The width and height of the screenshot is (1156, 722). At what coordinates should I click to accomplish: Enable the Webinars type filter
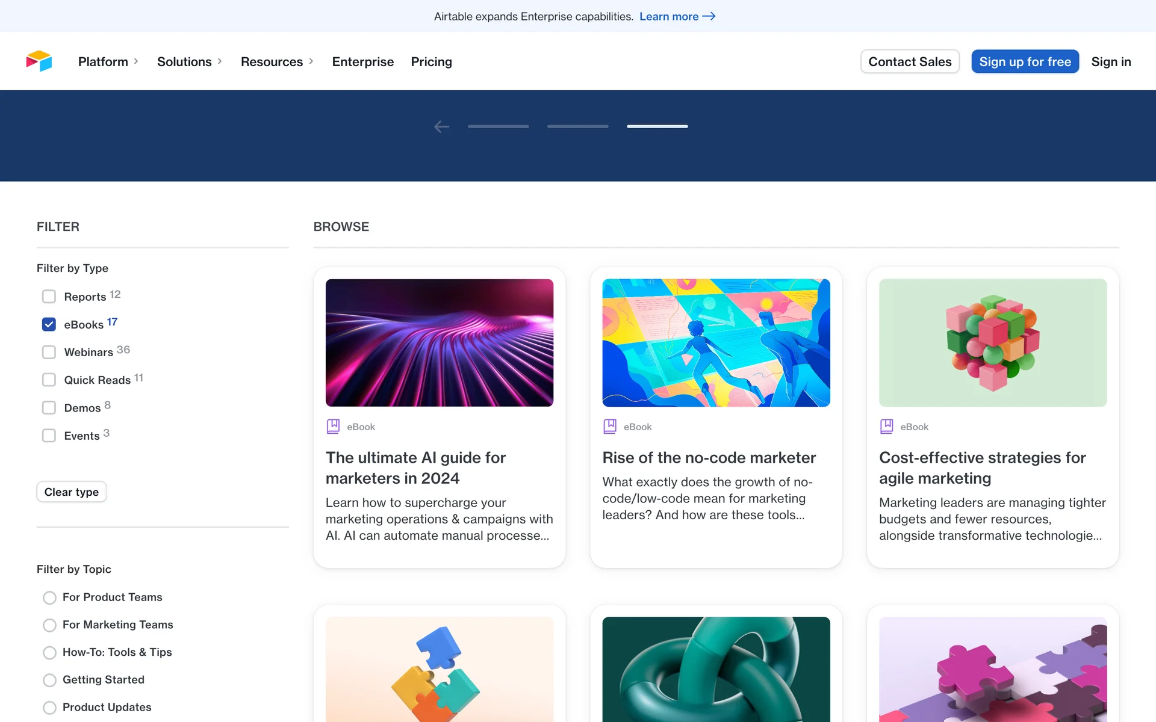49,352
